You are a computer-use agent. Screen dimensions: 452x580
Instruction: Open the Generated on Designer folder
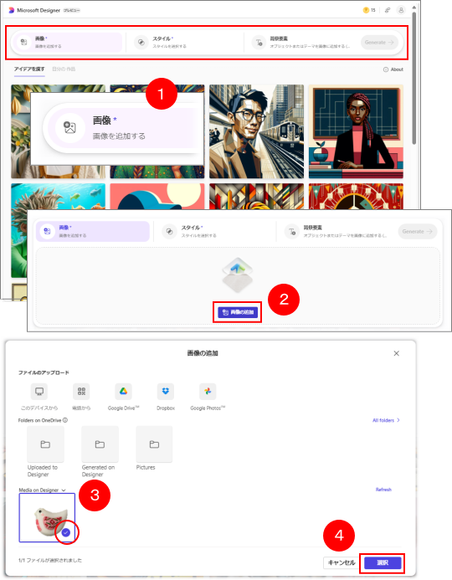[x=100, y=444]
